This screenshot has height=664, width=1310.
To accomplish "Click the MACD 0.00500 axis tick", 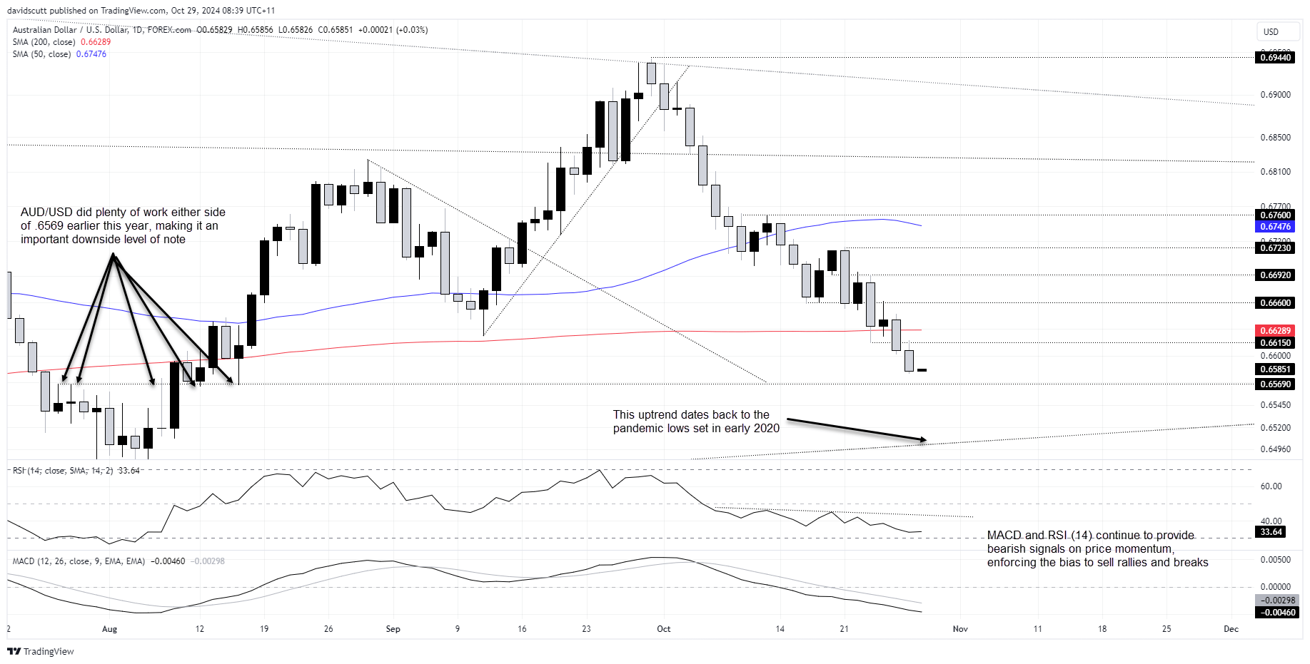I will pos(1275,560).
